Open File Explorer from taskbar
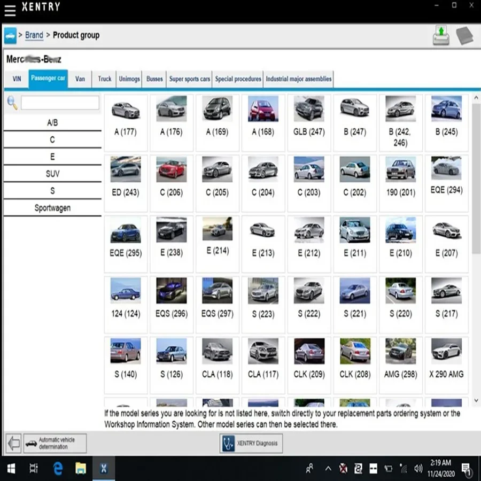The height and width of the screenshot is (481, 481). 81,468
